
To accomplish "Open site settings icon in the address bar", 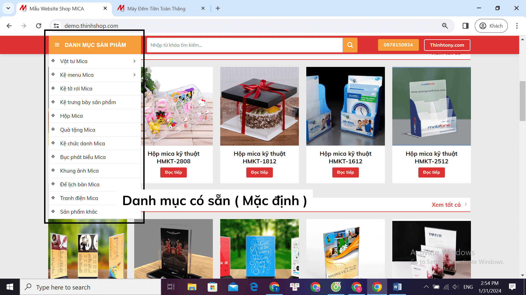I will pos(56,26).
